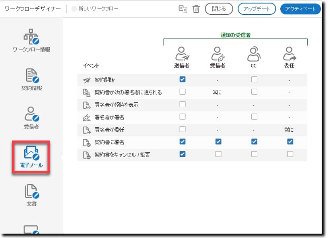The width and height of the screenshot is (330, 238).
Task: Uncheck 送信者 checkbox for 契約書をキャンセル / 拒否
Action: coord(182,154)
